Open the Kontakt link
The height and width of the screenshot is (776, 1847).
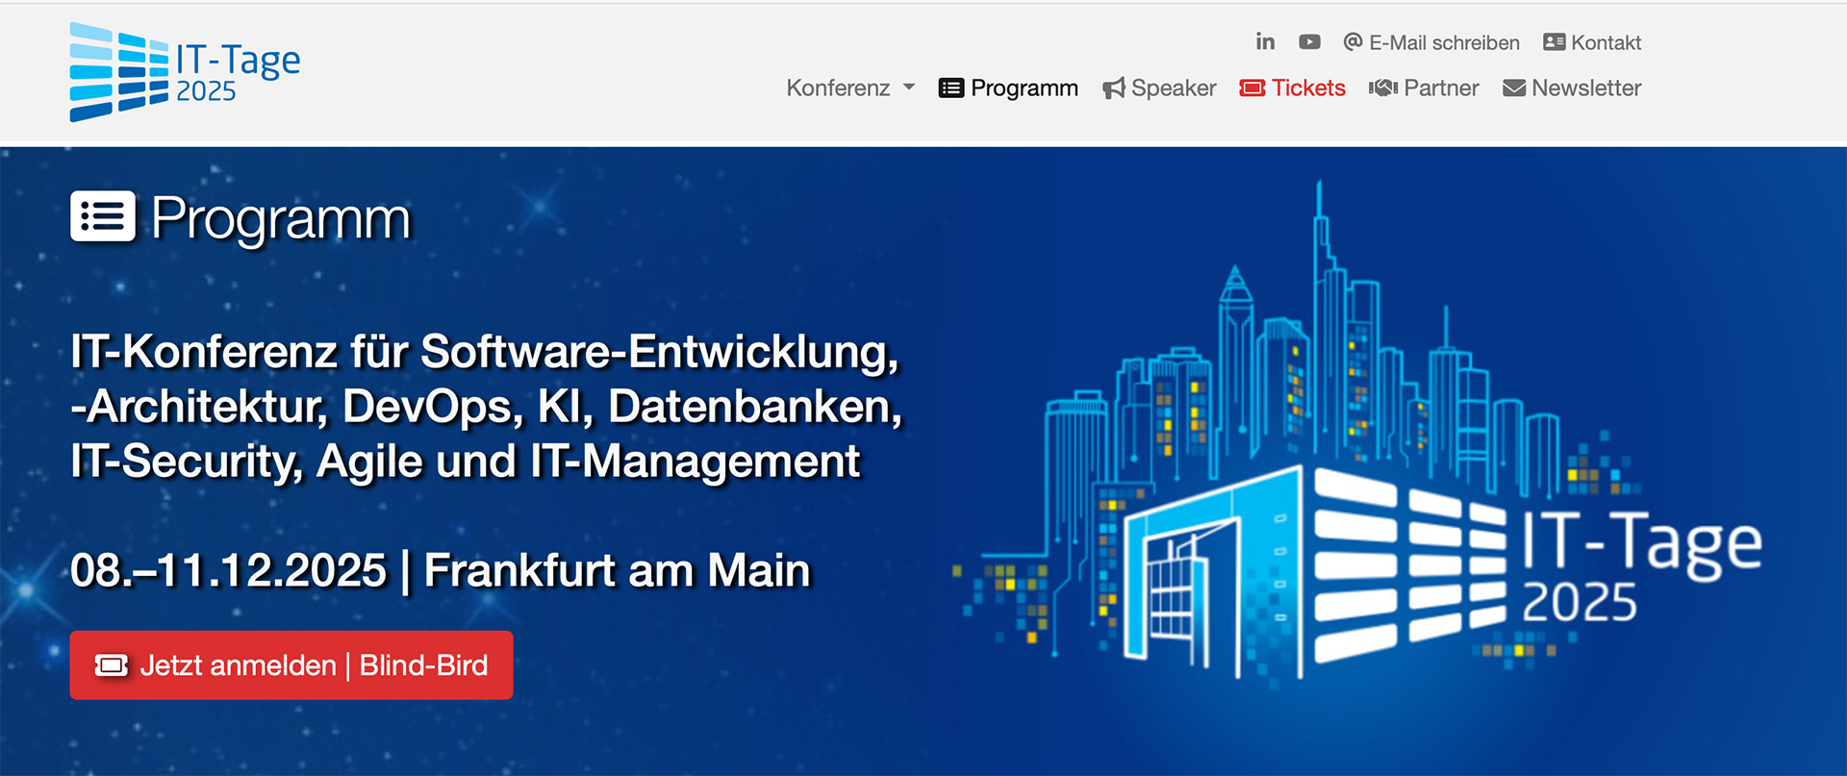coord(1592,42)
